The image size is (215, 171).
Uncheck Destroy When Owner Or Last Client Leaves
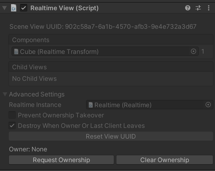pos(12,126)
